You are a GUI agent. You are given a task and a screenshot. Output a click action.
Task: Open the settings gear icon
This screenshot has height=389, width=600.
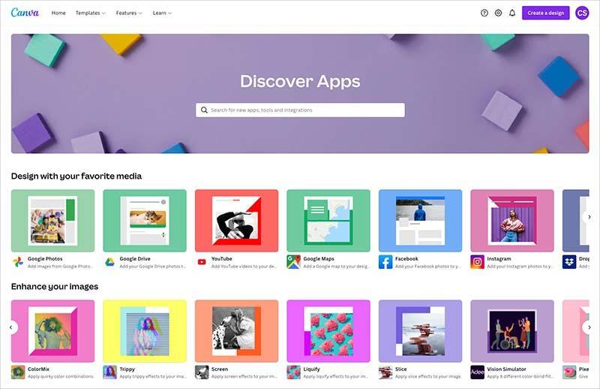click(x=498, y=13)
